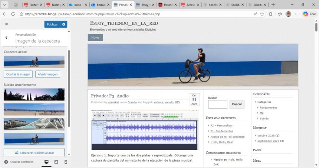
Task: Expand the tab actions menu chevron
Action: click(5, 5)
